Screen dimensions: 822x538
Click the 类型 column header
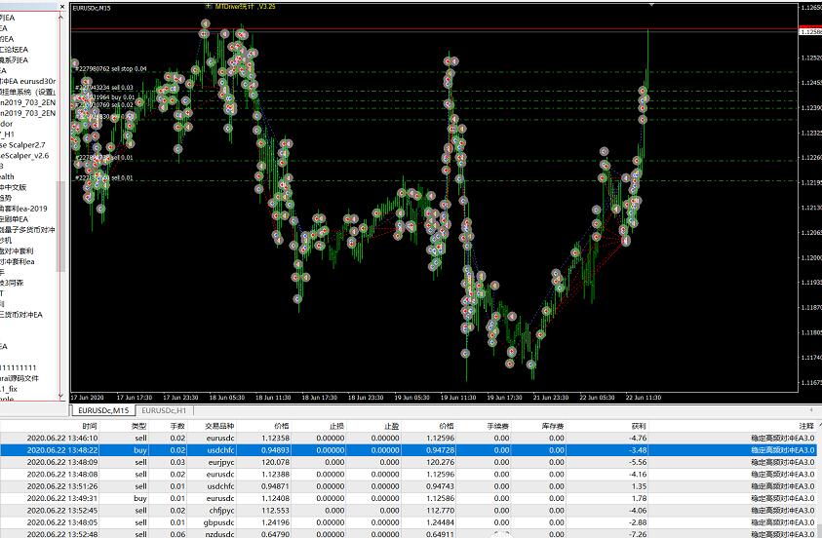[x=139, y=427]
